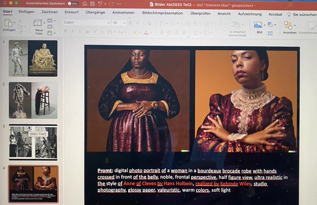The image size is (317, 205).
Task: Toggle italic (K) formatting
Action: 73,31
